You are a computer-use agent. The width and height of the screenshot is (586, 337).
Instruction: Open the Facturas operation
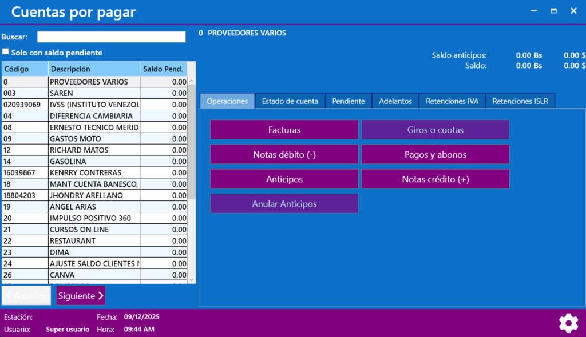click(284, 130)
